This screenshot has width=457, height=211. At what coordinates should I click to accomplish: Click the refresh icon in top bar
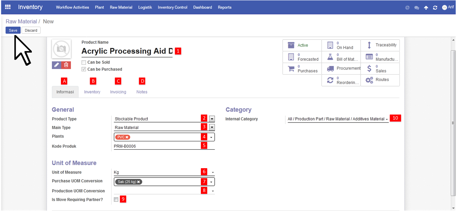435,8
